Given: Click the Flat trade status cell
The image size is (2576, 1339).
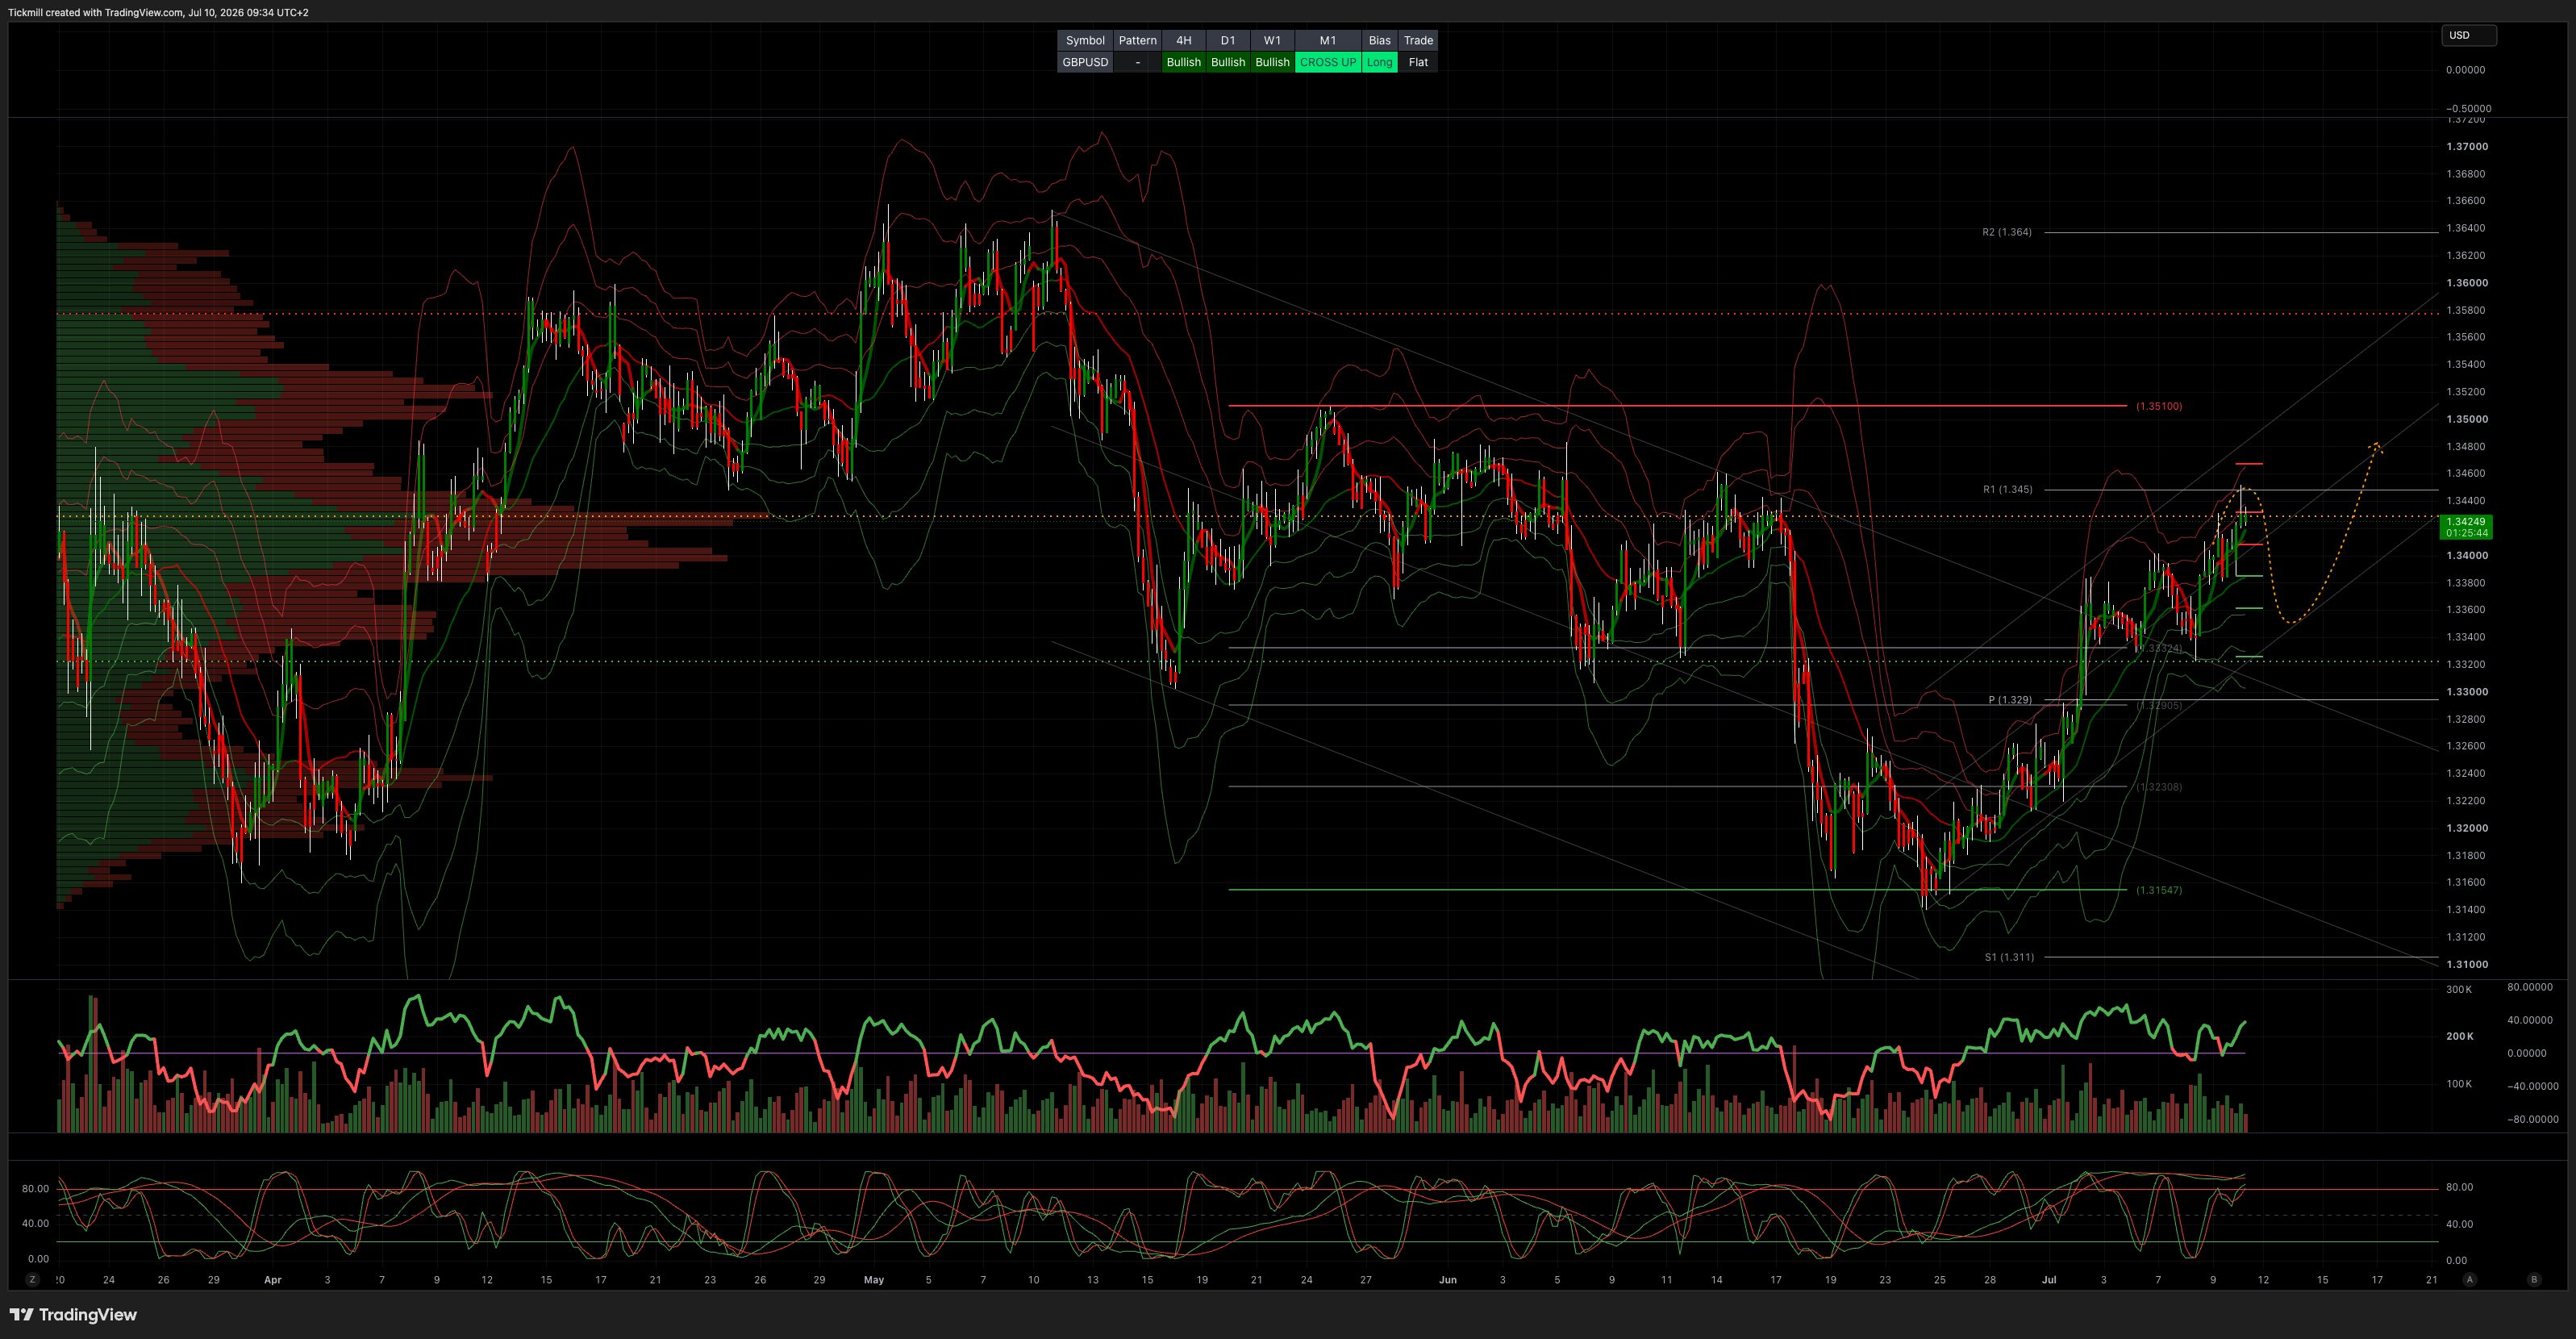Looking at the screenshot, I should point(1418,62).
